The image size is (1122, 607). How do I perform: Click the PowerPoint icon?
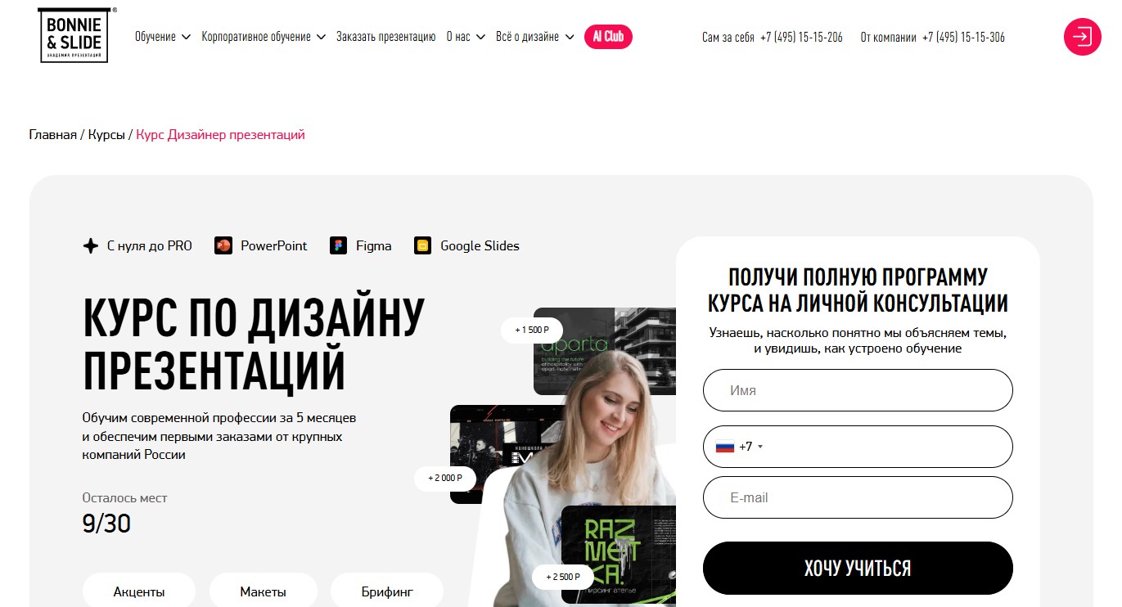coord(223,245)
